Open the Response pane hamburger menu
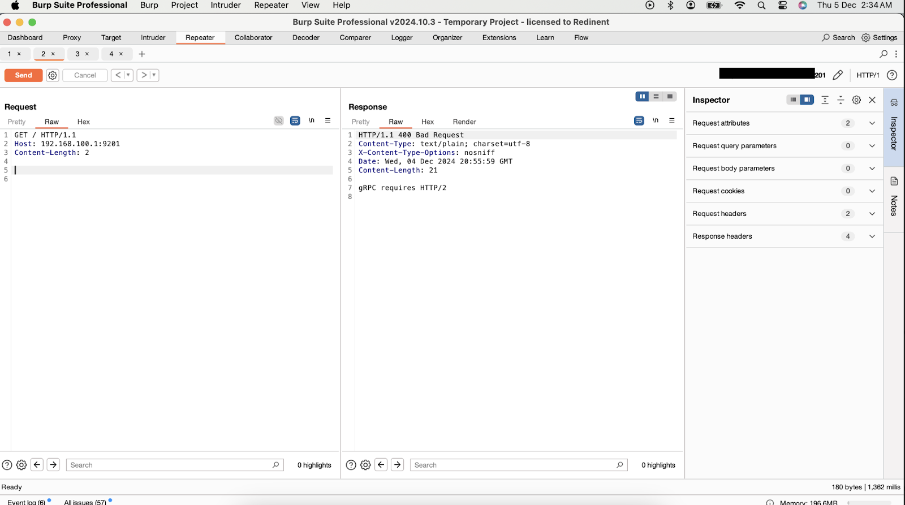The height and width of the screenshot is (505, 905). click(x=672, y=120)
